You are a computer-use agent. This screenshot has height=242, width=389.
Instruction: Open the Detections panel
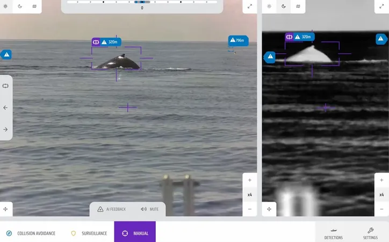[334, 233]
